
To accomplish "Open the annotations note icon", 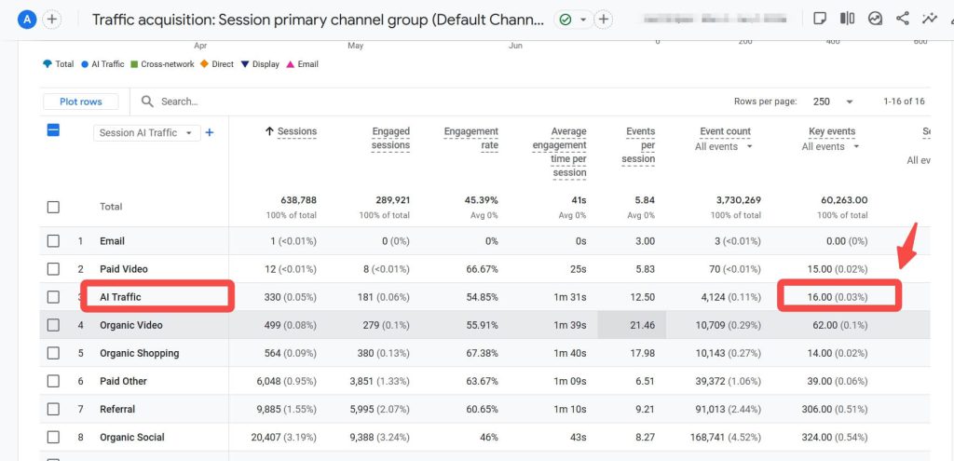I will point(820,19).
